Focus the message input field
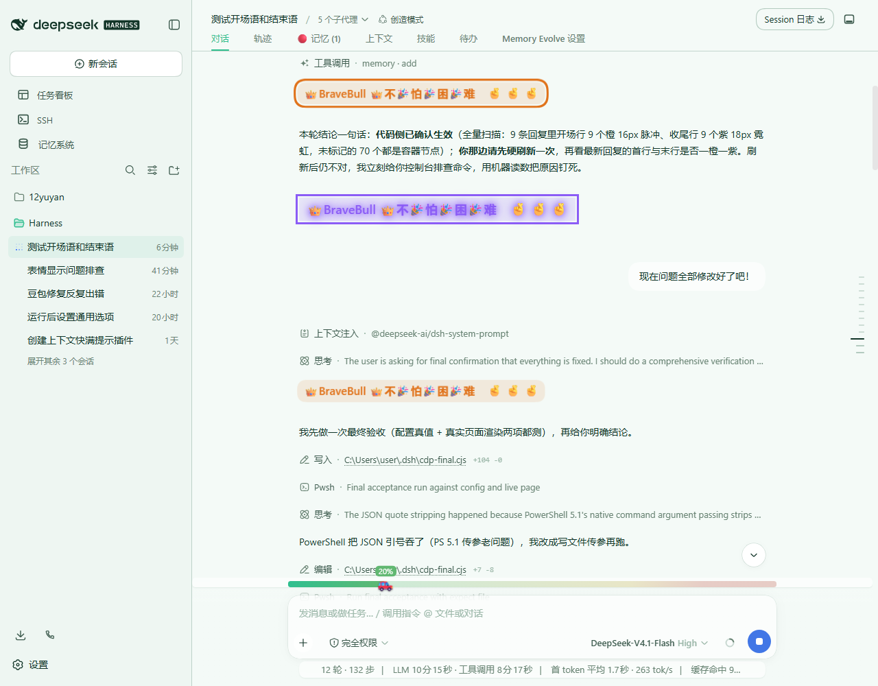 [x=532, y=613]
